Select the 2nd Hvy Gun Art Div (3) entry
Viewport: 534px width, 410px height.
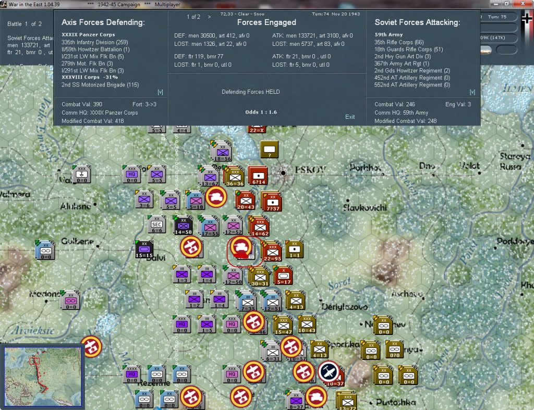[403, 56]
